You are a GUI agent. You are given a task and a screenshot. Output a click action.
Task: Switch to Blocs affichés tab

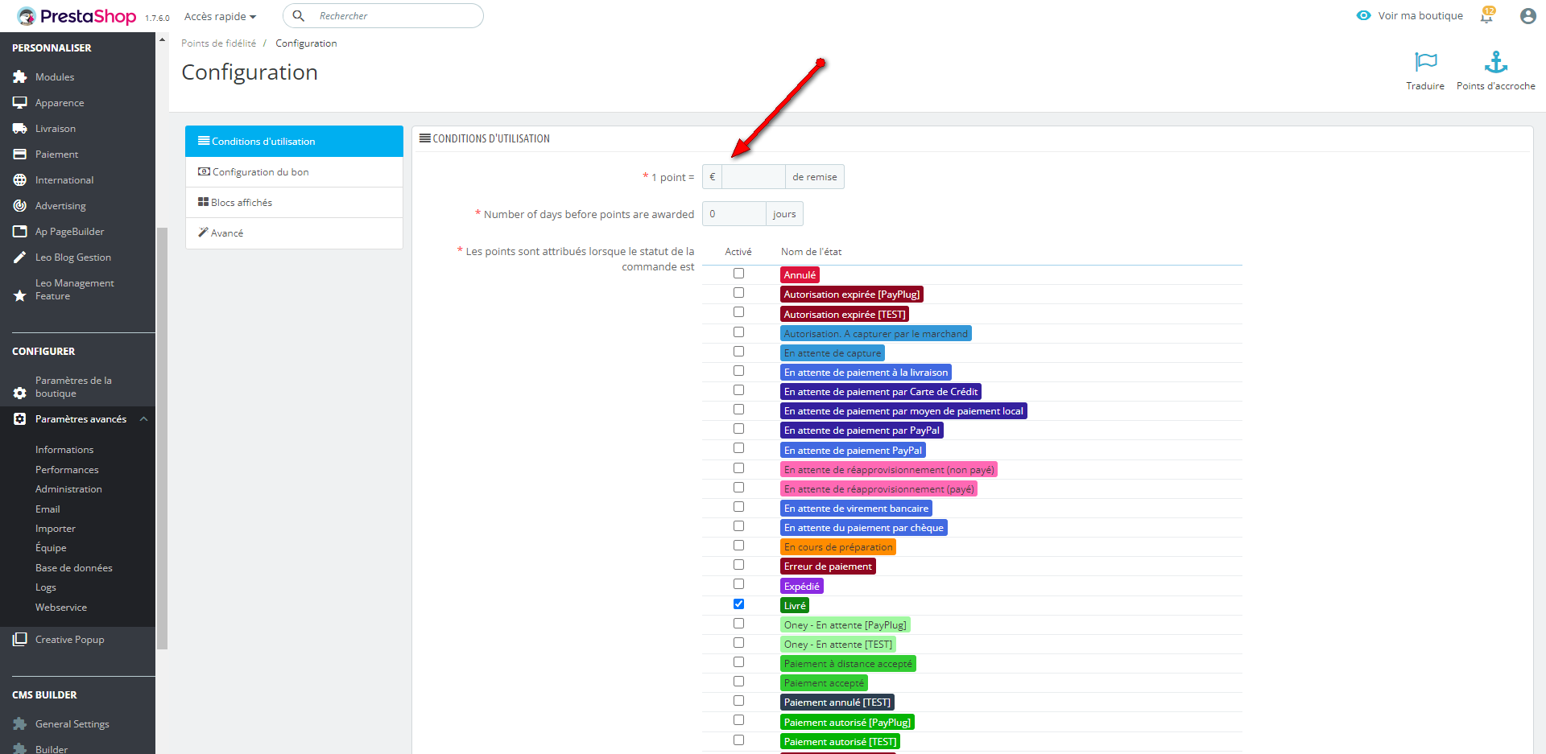coord(294,203)
